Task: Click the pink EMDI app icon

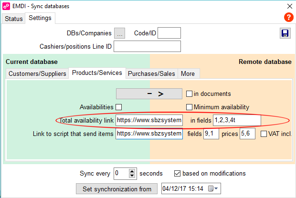Action: coord(6,6)
